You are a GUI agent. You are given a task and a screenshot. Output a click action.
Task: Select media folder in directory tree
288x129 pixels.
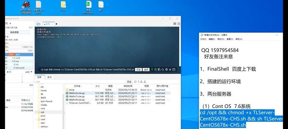44,105
